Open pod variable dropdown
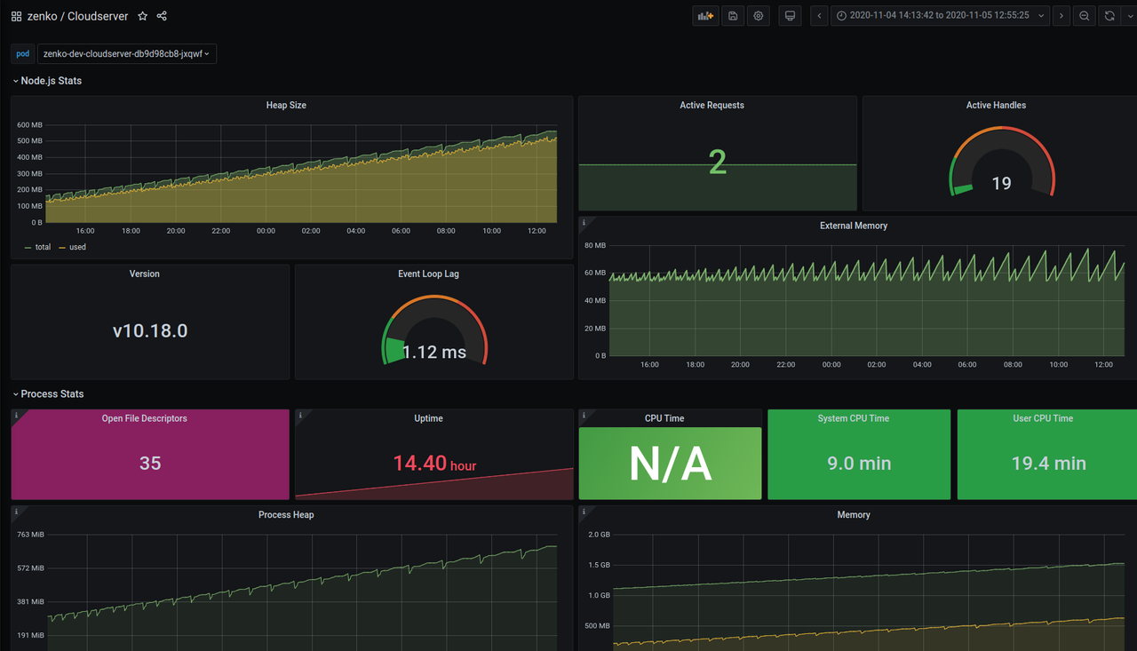Viewport: 1137px width, 651px height. click(x=127, y=54)
